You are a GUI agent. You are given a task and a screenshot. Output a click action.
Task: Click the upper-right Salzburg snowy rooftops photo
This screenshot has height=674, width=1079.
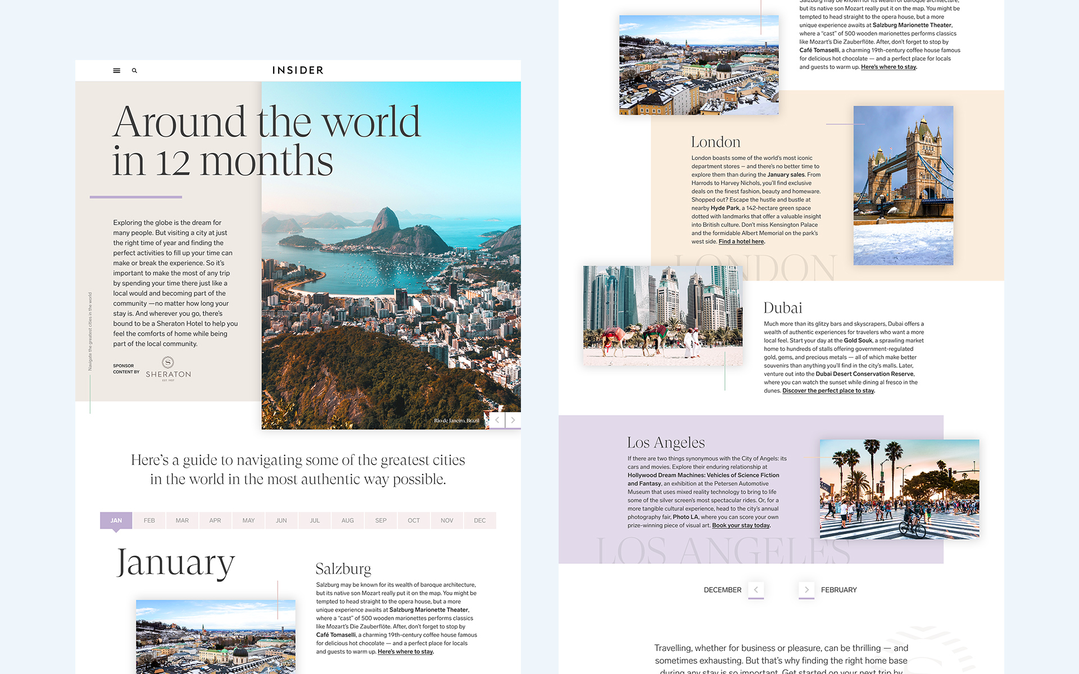point(699,65)
